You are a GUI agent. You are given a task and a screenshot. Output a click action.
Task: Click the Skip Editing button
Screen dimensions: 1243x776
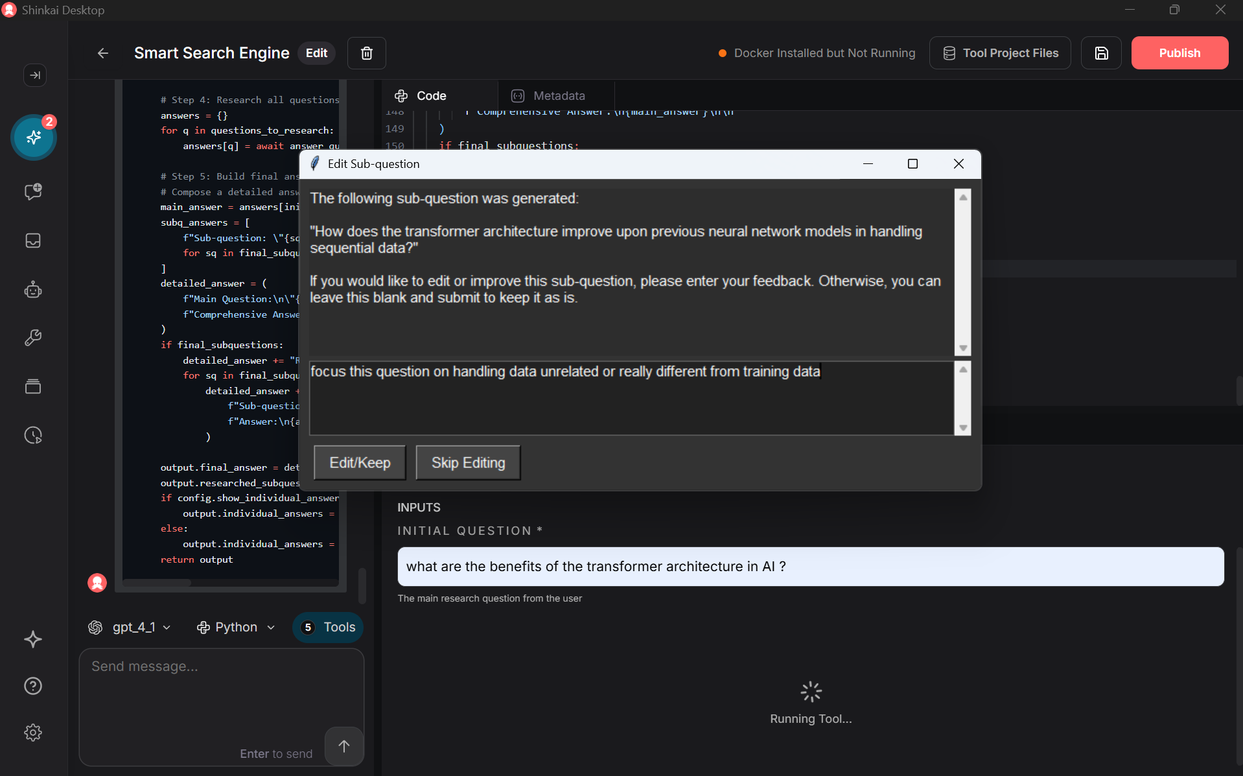468,463
